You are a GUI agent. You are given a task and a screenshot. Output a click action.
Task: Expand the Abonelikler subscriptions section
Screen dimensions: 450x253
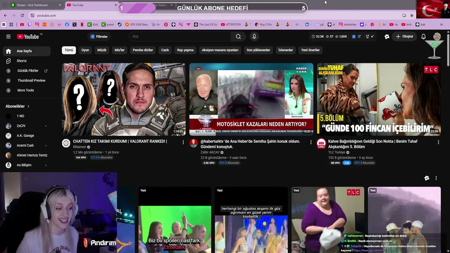click(18, 106)
